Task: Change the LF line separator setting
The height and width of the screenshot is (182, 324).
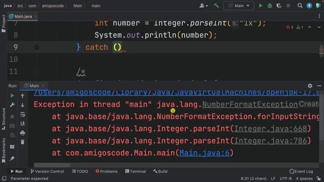Action: coord(273,178)
